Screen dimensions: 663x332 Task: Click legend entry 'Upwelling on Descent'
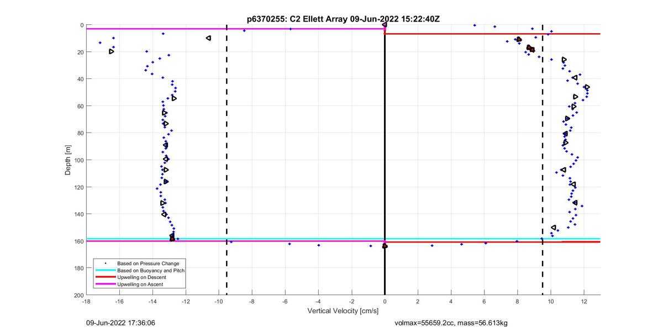coord(141,277)
